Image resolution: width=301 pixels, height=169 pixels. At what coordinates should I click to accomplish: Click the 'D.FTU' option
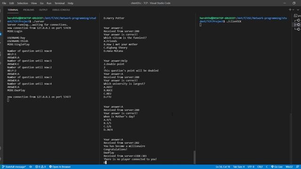pos(108,97)
